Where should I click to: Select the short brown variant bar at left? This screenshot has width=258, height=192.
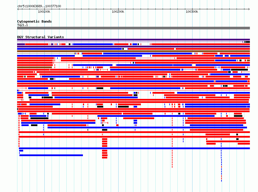coord(34,67)
